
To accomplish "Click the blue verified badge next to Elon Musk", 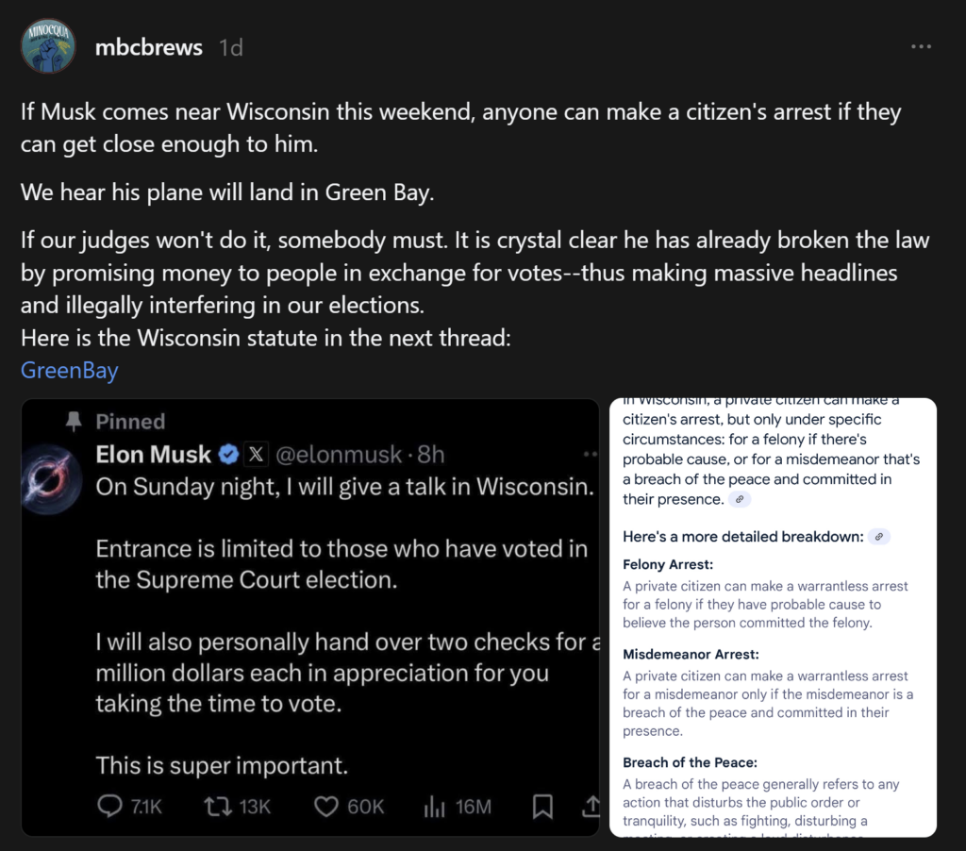I will coord(226,454).
